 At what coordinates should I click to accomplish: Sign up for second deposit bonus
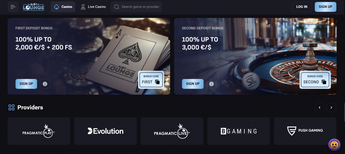coord(193,84)
